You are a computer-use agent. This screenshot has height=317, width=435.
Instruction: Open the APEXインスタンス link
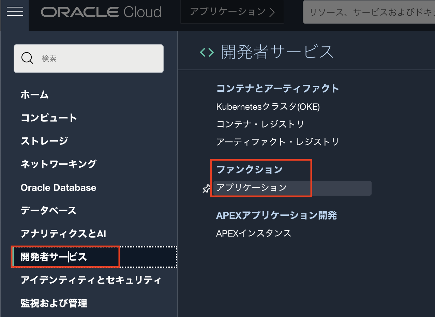point(254,233)
